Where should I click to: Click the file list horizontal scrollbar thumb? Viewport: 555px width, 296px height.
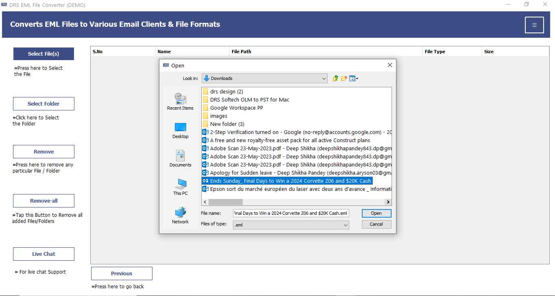coord(226,202)
